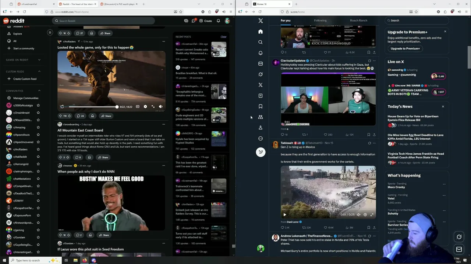
Task: Open comments on All Mountain East Coast Board post
Action: (x=78, y=157)
